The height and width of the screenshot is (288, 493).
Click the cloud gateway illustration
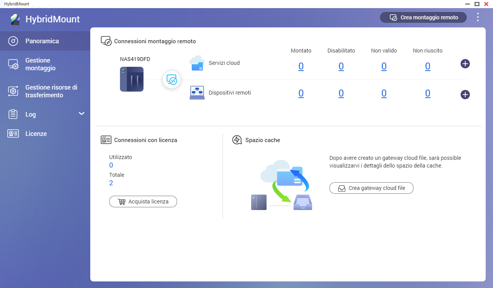(x=282, y=185)
